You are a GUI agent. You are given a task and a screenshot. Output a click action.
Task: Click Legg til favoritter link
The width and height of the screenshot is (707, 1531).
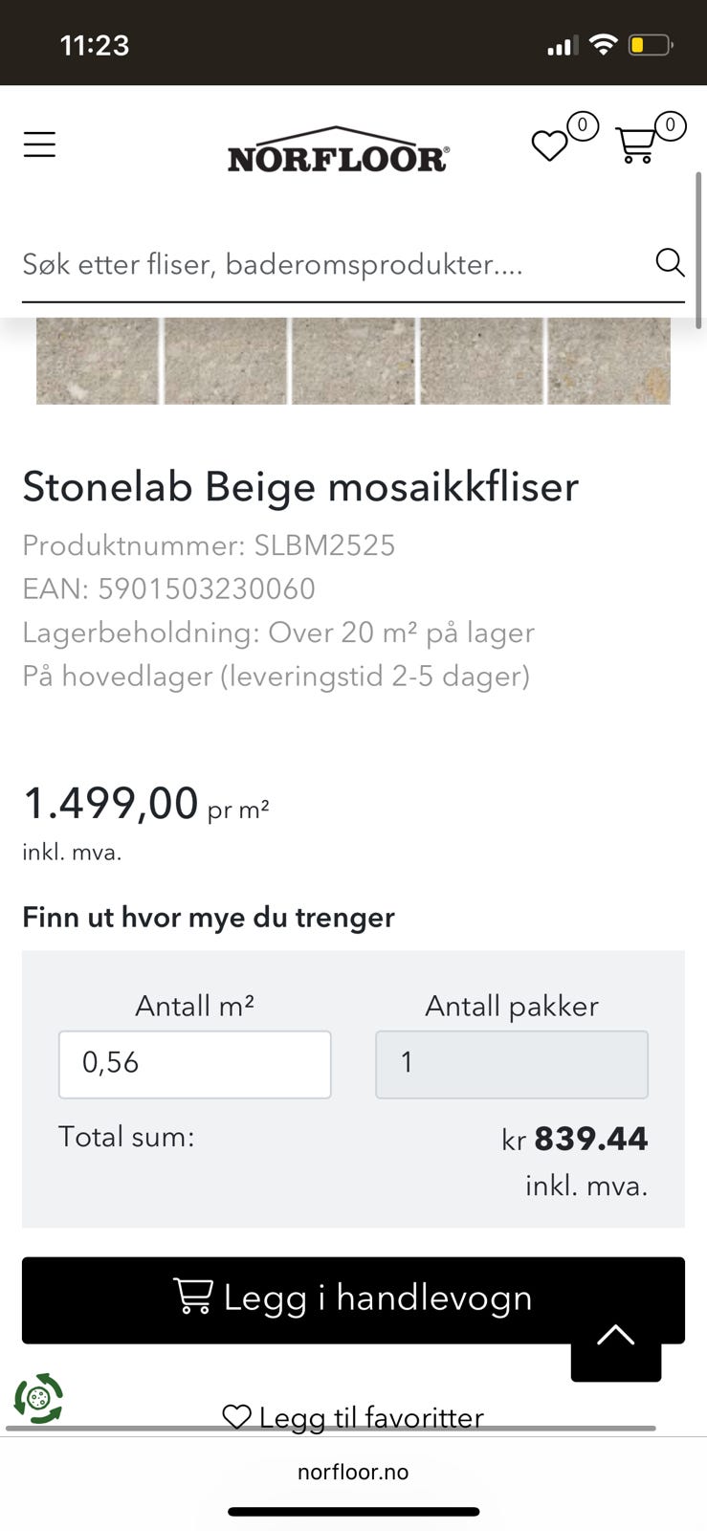click(353, 1416)
